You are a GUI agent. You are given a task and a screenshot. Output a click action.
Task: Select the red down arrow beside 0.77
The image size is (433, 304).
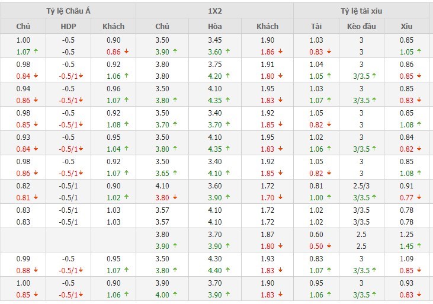point(418,197)
